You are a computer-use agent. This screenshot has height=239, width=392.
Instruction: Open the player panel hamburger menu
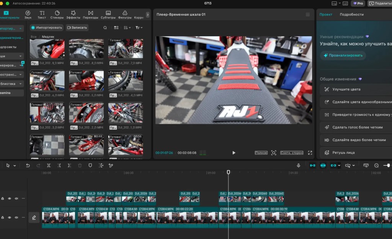coord(308,15)
